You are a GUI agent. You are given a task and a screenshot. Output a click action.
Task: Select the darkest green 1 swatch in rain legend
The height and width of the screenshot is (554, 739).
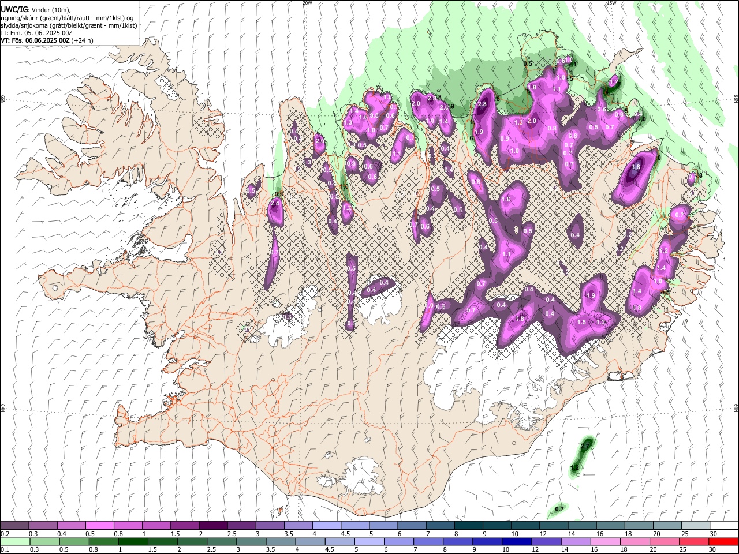133,541
